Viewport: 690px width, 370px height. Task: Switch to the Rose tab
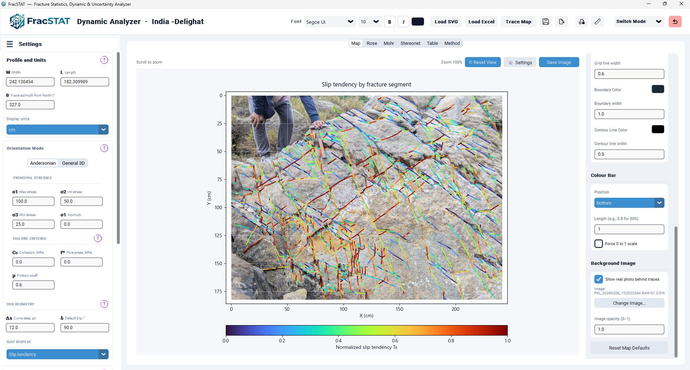pos(372,43)
